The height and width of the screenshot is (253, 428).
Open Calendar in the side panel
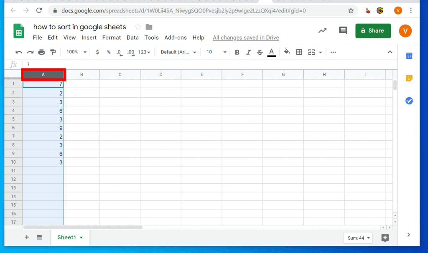click(x=409, y=56)
